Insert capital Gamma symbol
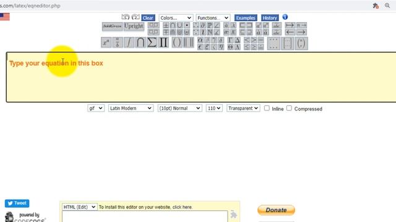The width and height of the screenshot is (396, 222). pos(230,40)
